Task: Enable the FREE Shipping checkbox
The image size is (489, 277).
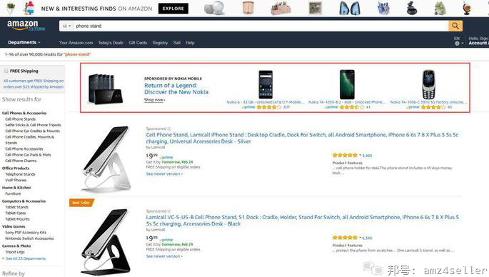Action: pyautogui.click(x=6, y=71)
